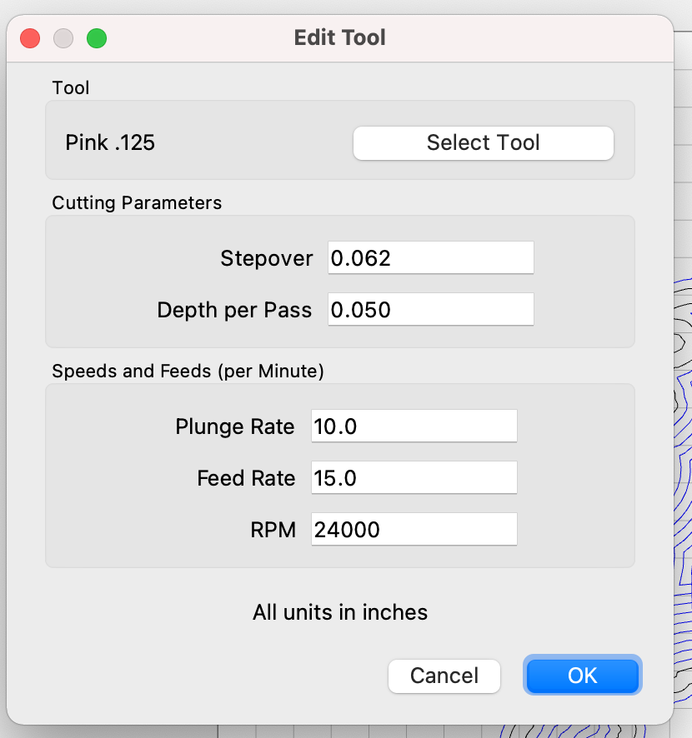Screen dimensions: 692x738
Task: Select the Plunge Rate input box
Action: (414, 426)
